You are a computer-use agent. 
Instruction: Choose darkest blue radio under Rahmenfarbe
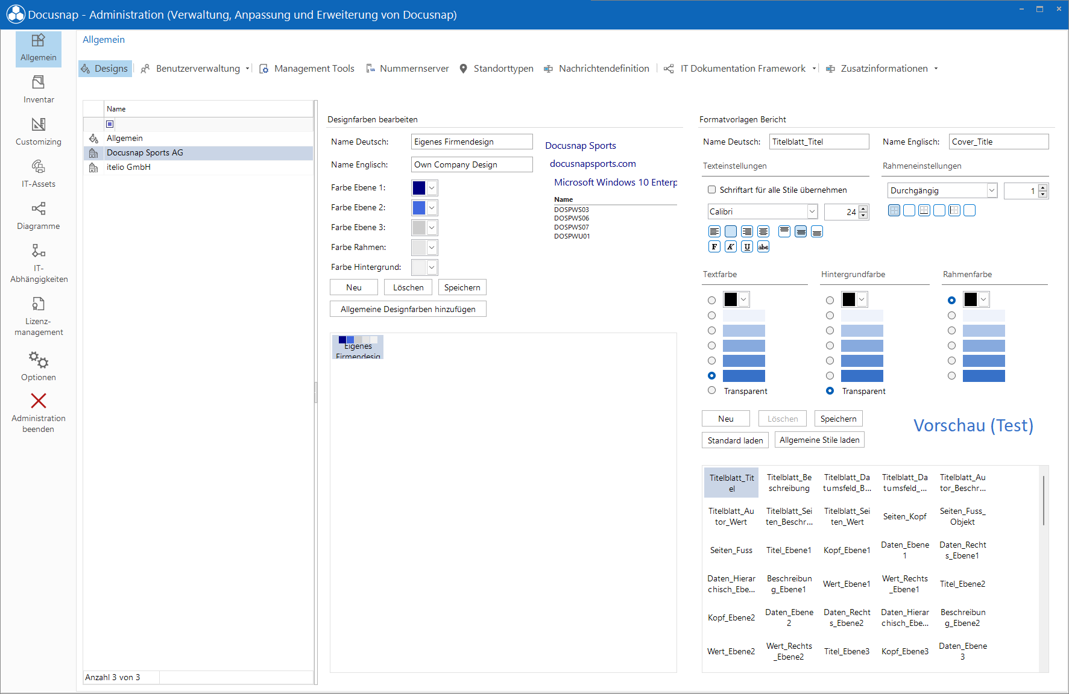(952, 375)
